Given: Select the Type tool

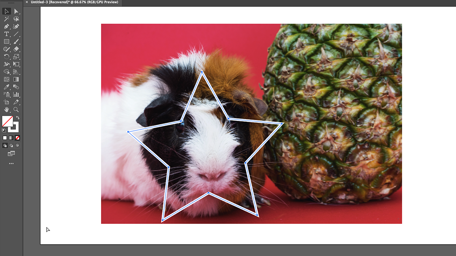Looking at the screenshot, I should 6,34.
